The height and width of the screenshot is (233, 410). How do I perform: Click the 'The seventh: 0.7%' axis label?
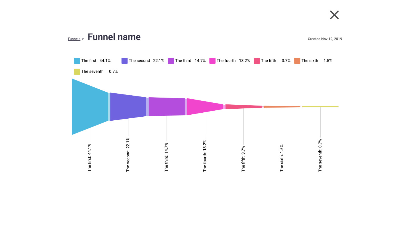[320, 155]
